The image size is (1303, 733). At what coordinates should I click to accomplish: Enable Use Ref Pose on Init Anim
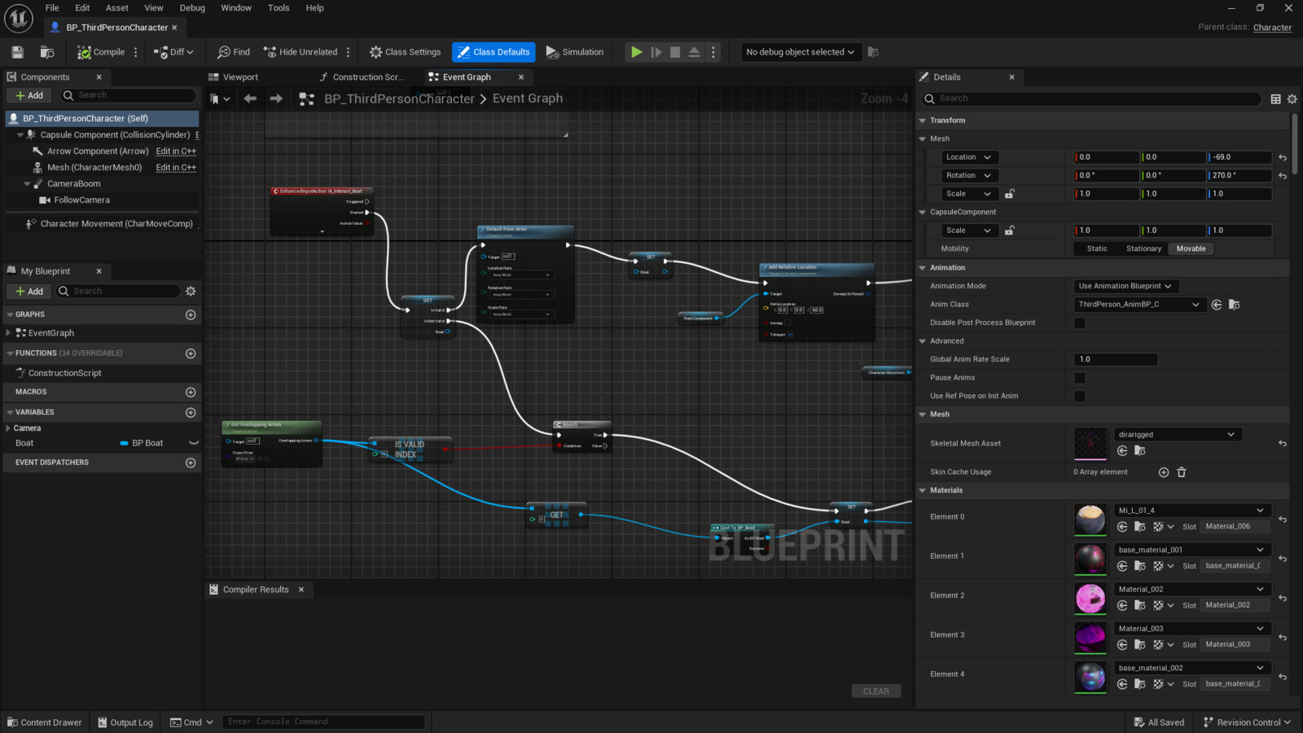(x=1080, y=397)
